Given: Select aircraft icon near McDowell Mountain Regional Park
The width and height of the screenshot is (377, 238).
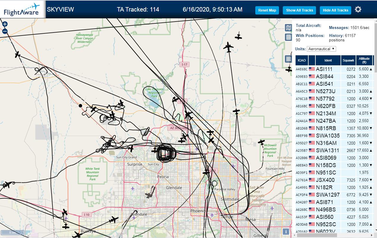Looking at the screenshot, I should pos(261,143).
